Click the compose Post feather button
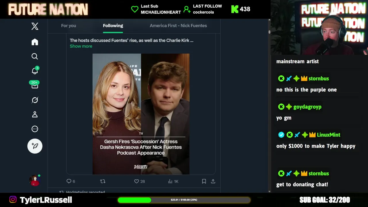Image resolution: width=368 pixels, height=207 pixels. click(x=35, y=146)
